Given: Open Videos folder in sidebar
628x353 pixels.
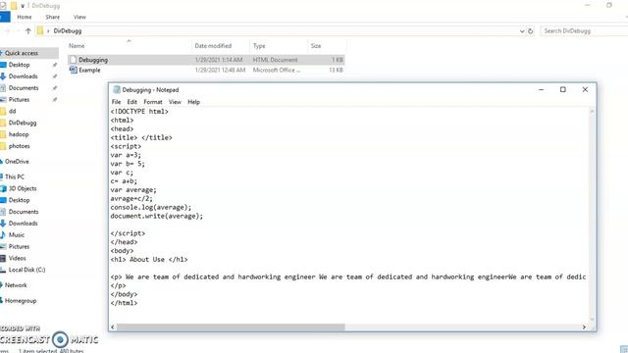Looking at the screenshot, I should [17, 258].
